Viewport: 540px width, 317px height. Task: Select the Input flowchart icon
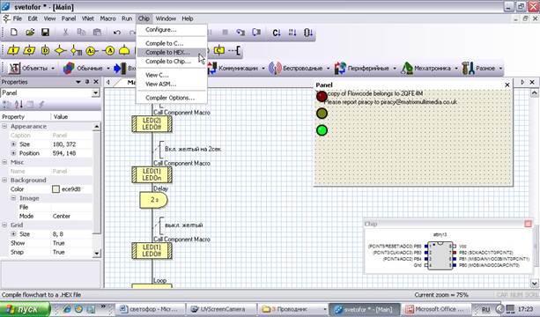14,50
